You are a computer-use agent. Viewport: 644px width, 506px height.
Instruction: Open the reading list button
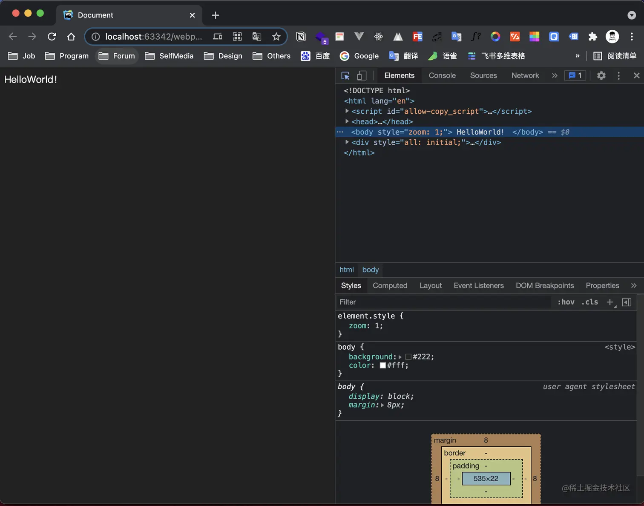(x=615, y=56)
